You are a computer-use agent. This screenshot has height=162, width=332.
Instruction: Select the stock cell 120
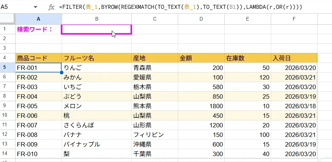248,77
